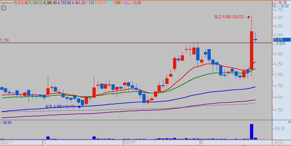The height and width of the screenshot is (146, 291).
Task: Click the LC:36.35 readout
Action: pos(279,3)
